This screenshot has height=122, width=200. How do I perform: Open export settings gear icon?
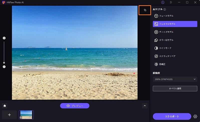195,117
